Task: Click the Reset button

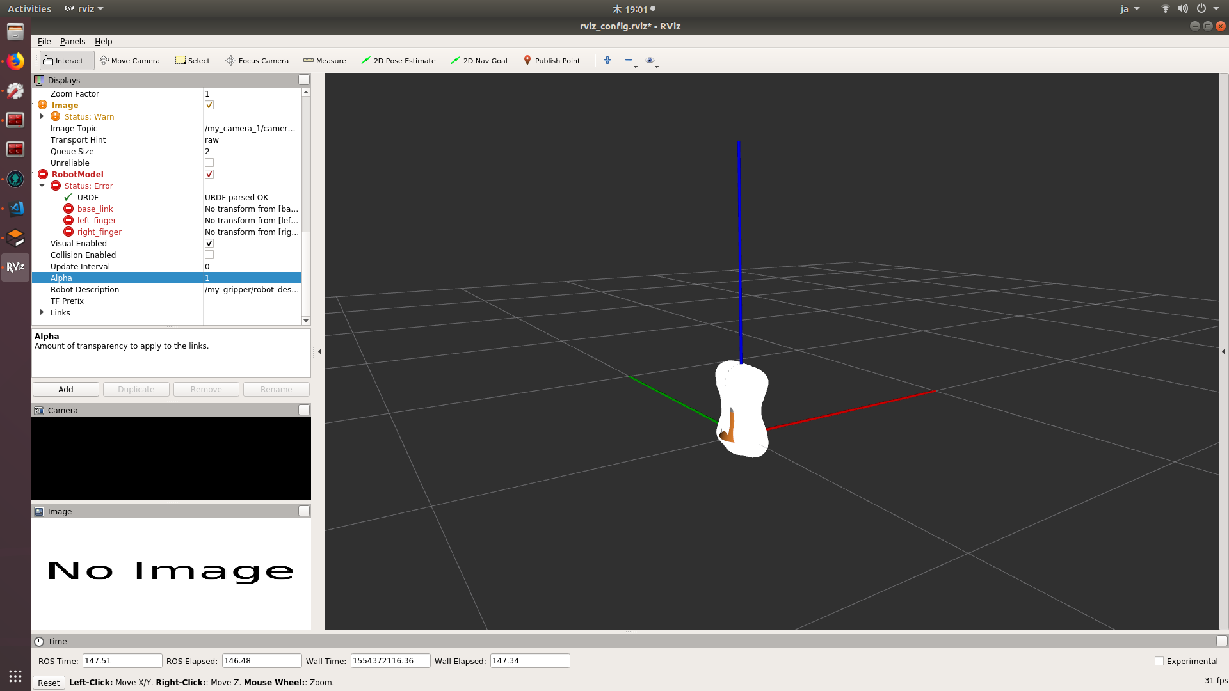Action: click(x=49, y=683)
